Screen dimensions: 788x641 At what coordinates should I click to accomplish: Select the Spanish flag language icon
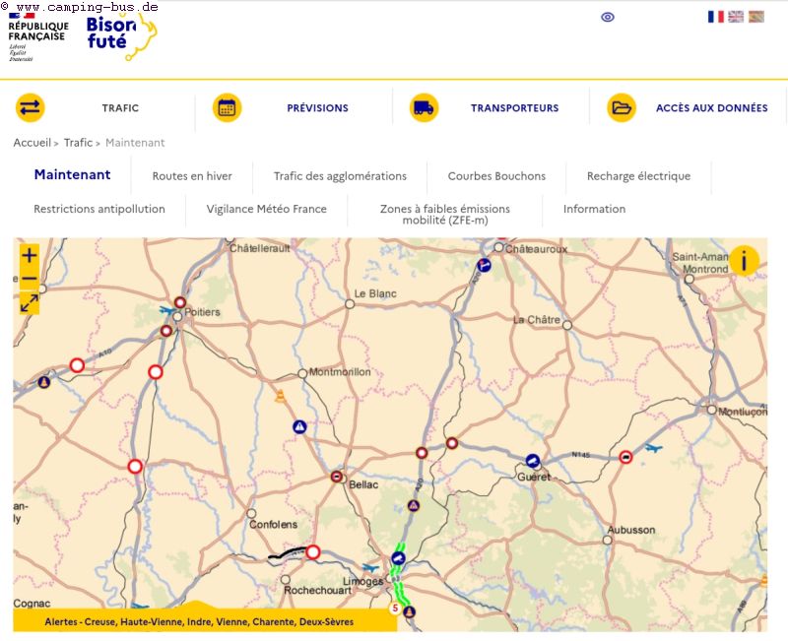click(755, 17)
